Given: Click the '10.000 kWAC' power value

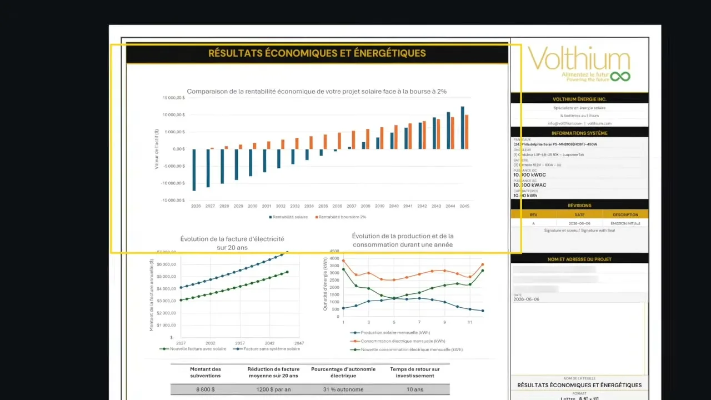Looking at the screenshot, I should [530, 185].
